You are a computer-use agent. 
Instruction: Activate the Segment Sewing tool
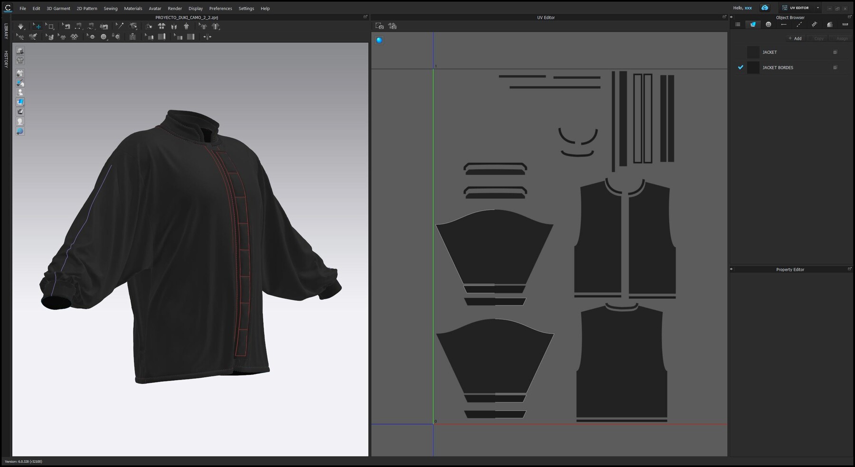click(x=78, y=26)
